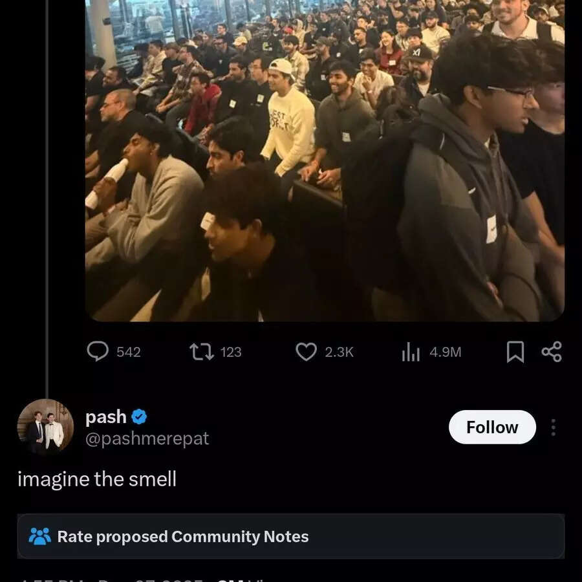View analytics via the bar chart icon

411,352
